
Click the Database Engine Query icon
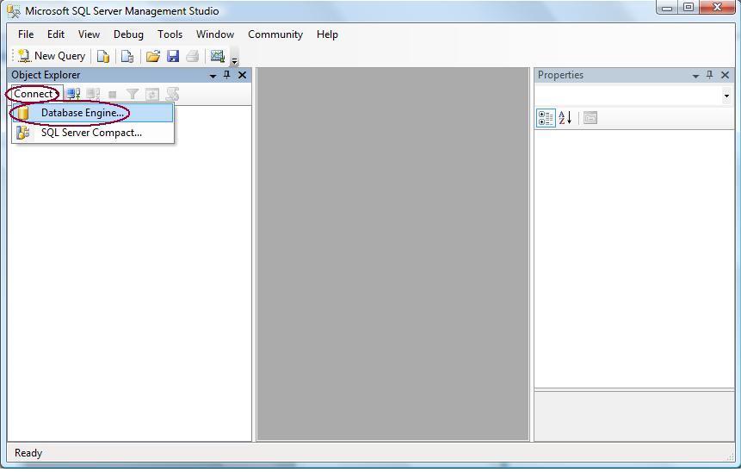pos(103,56)
